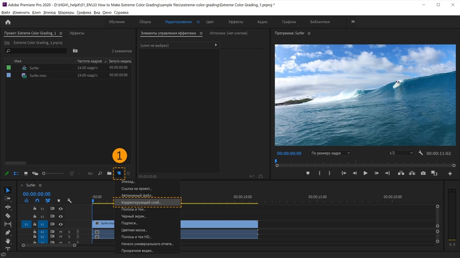This screenshot has width=460, height=258.
Task: Click the New Item icon in the Project panel
Action: pyautogui.click(x=119, y=173)
